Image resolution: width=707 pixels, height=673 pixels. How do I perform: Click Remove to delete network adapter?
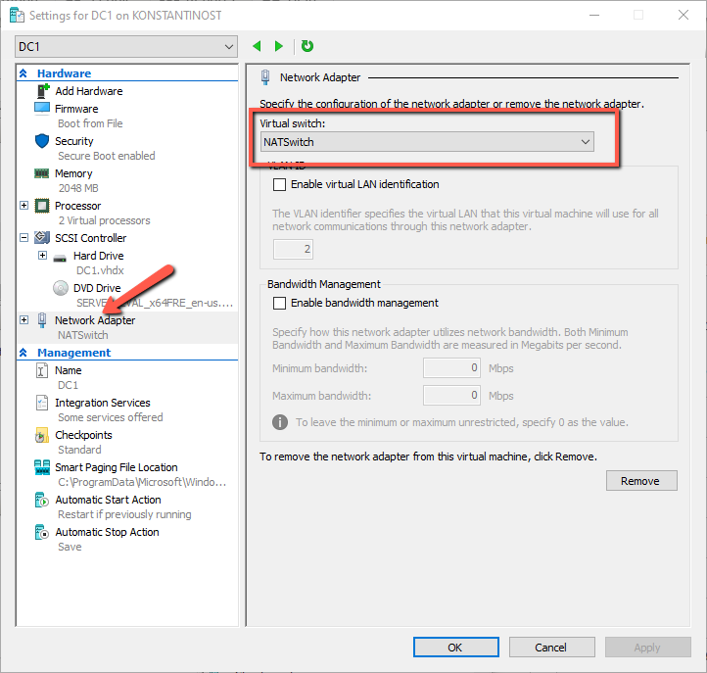(641, 481)
